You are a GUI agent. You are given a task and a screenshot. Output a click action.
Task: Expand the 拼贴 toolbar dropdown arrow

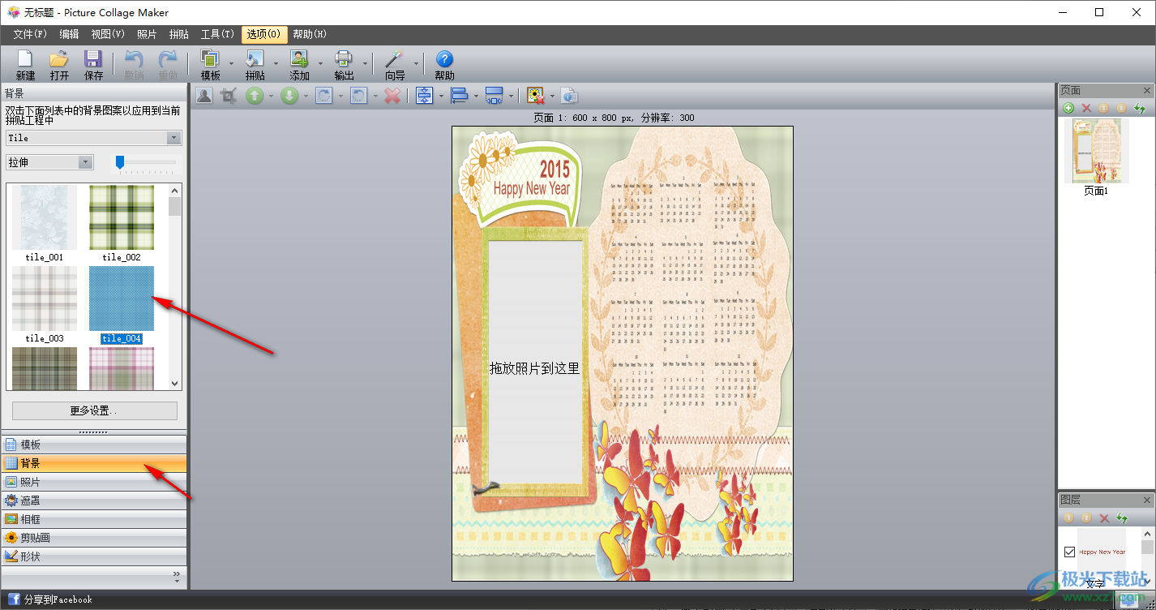[276, 65]
